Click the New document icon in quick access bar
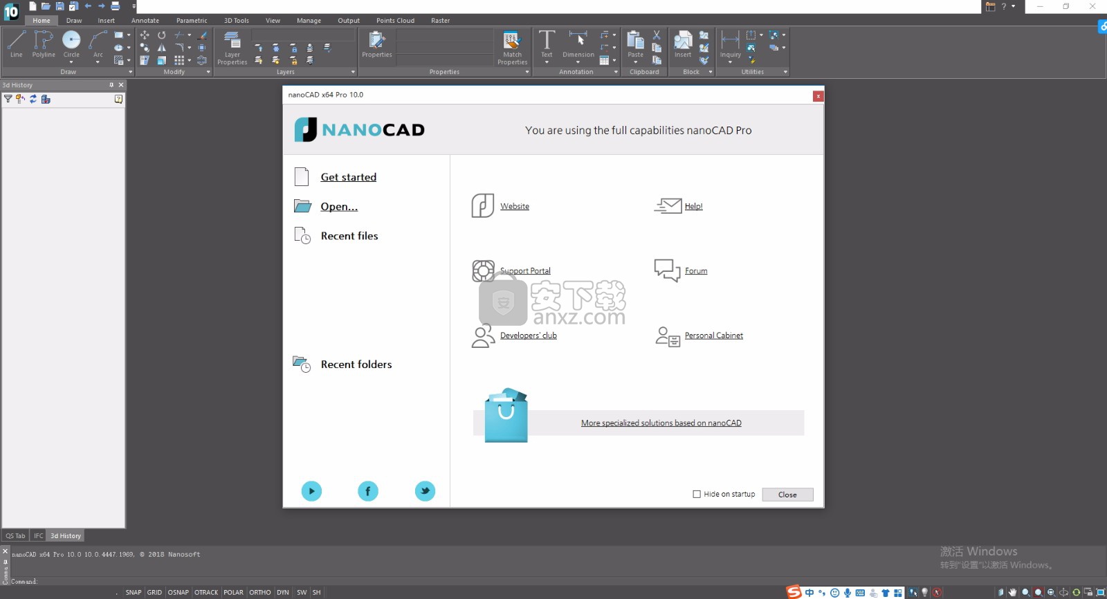Viewport: 1107px width, 599px height. click(33, 6)
